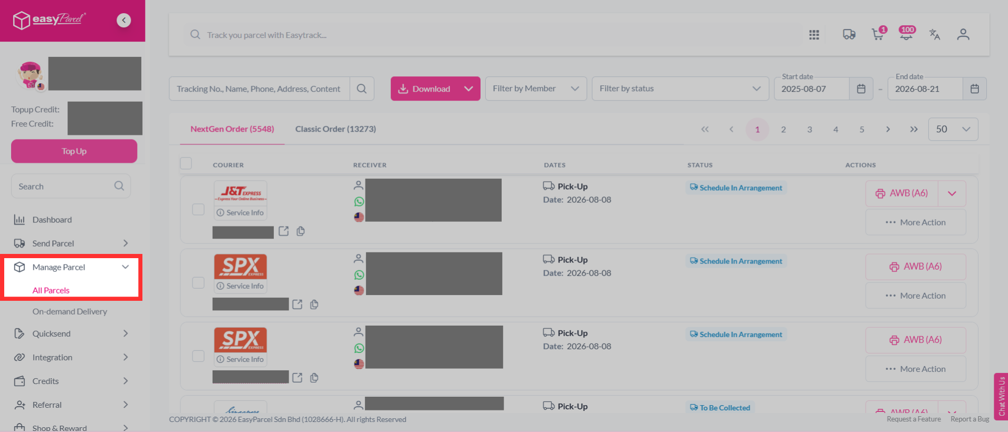Viewport: 1008px width, 432px height.
Task: Click WhatsApp icon on first SPX row receiver
Action: tap(359, 274)
